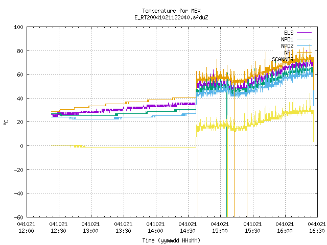
Task: Click the x-axis tick label 041021 15:30
Action: coord(252,228)
